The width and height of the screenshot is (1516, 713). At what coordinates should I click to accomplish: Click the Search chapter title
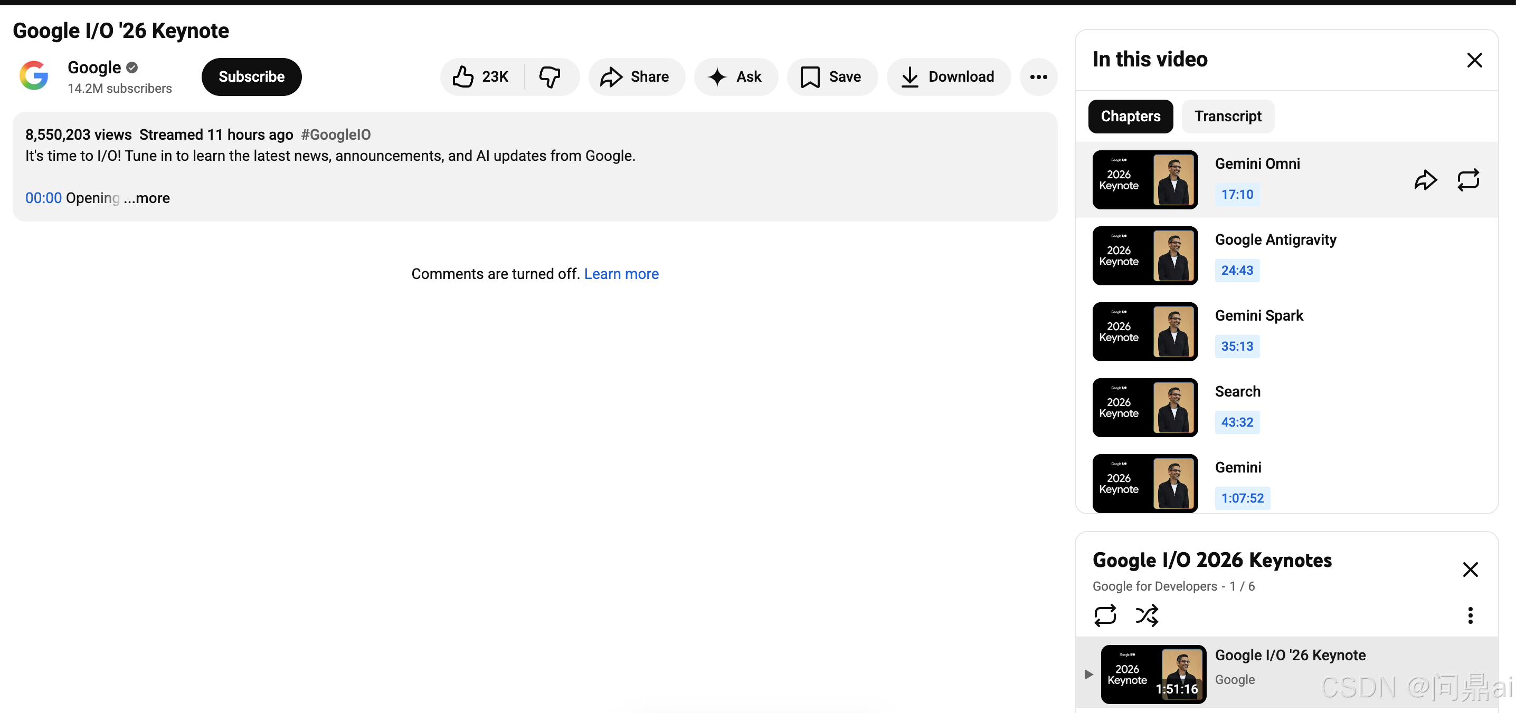point(1238,391)
